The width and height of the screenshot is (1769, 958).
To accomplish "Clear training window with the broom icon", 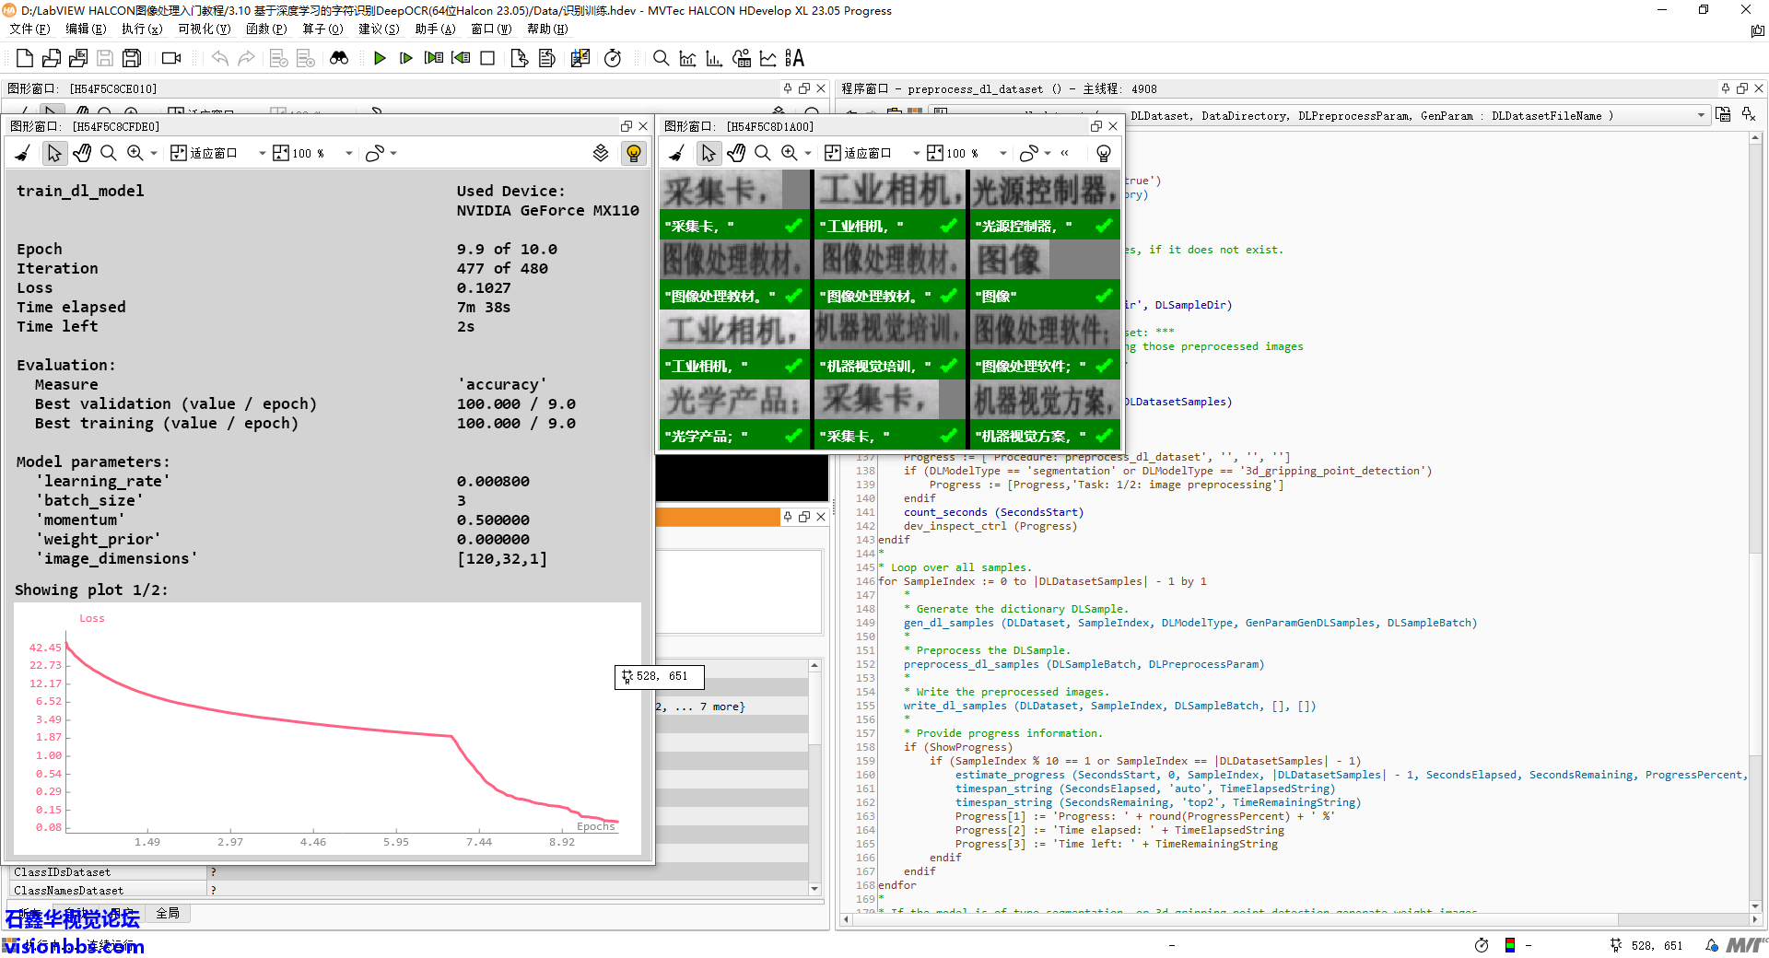I will [x=24, y=153].
